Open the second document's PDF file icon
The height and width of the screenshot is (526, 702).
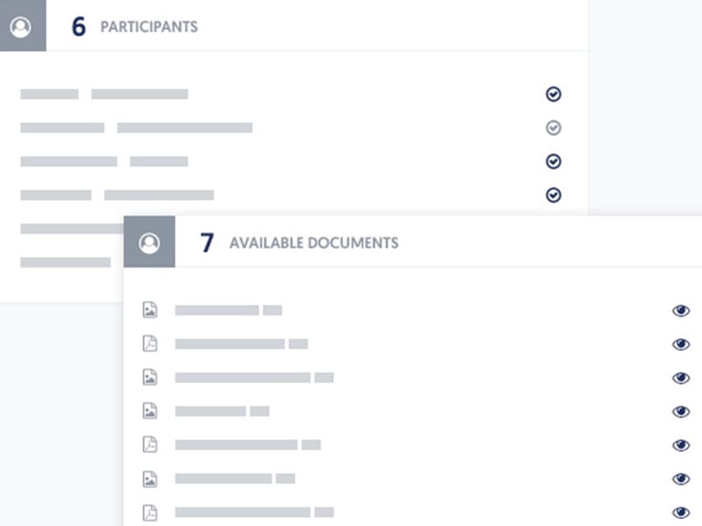coord(150,344)
